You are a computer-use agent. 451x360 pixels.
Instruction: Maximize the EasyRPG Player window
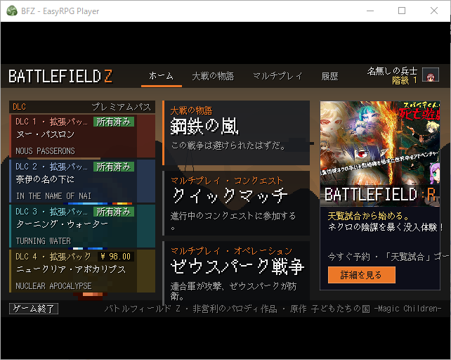(x=402, y=11)
